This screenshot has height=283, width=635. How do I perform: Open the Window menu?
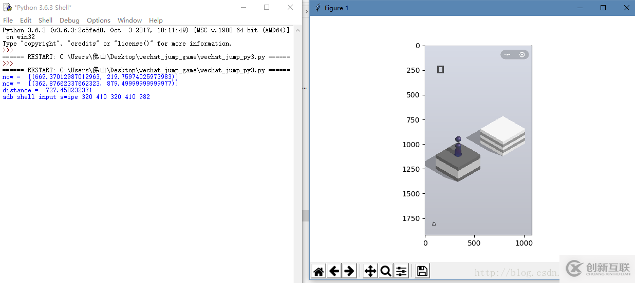[129, 21]
